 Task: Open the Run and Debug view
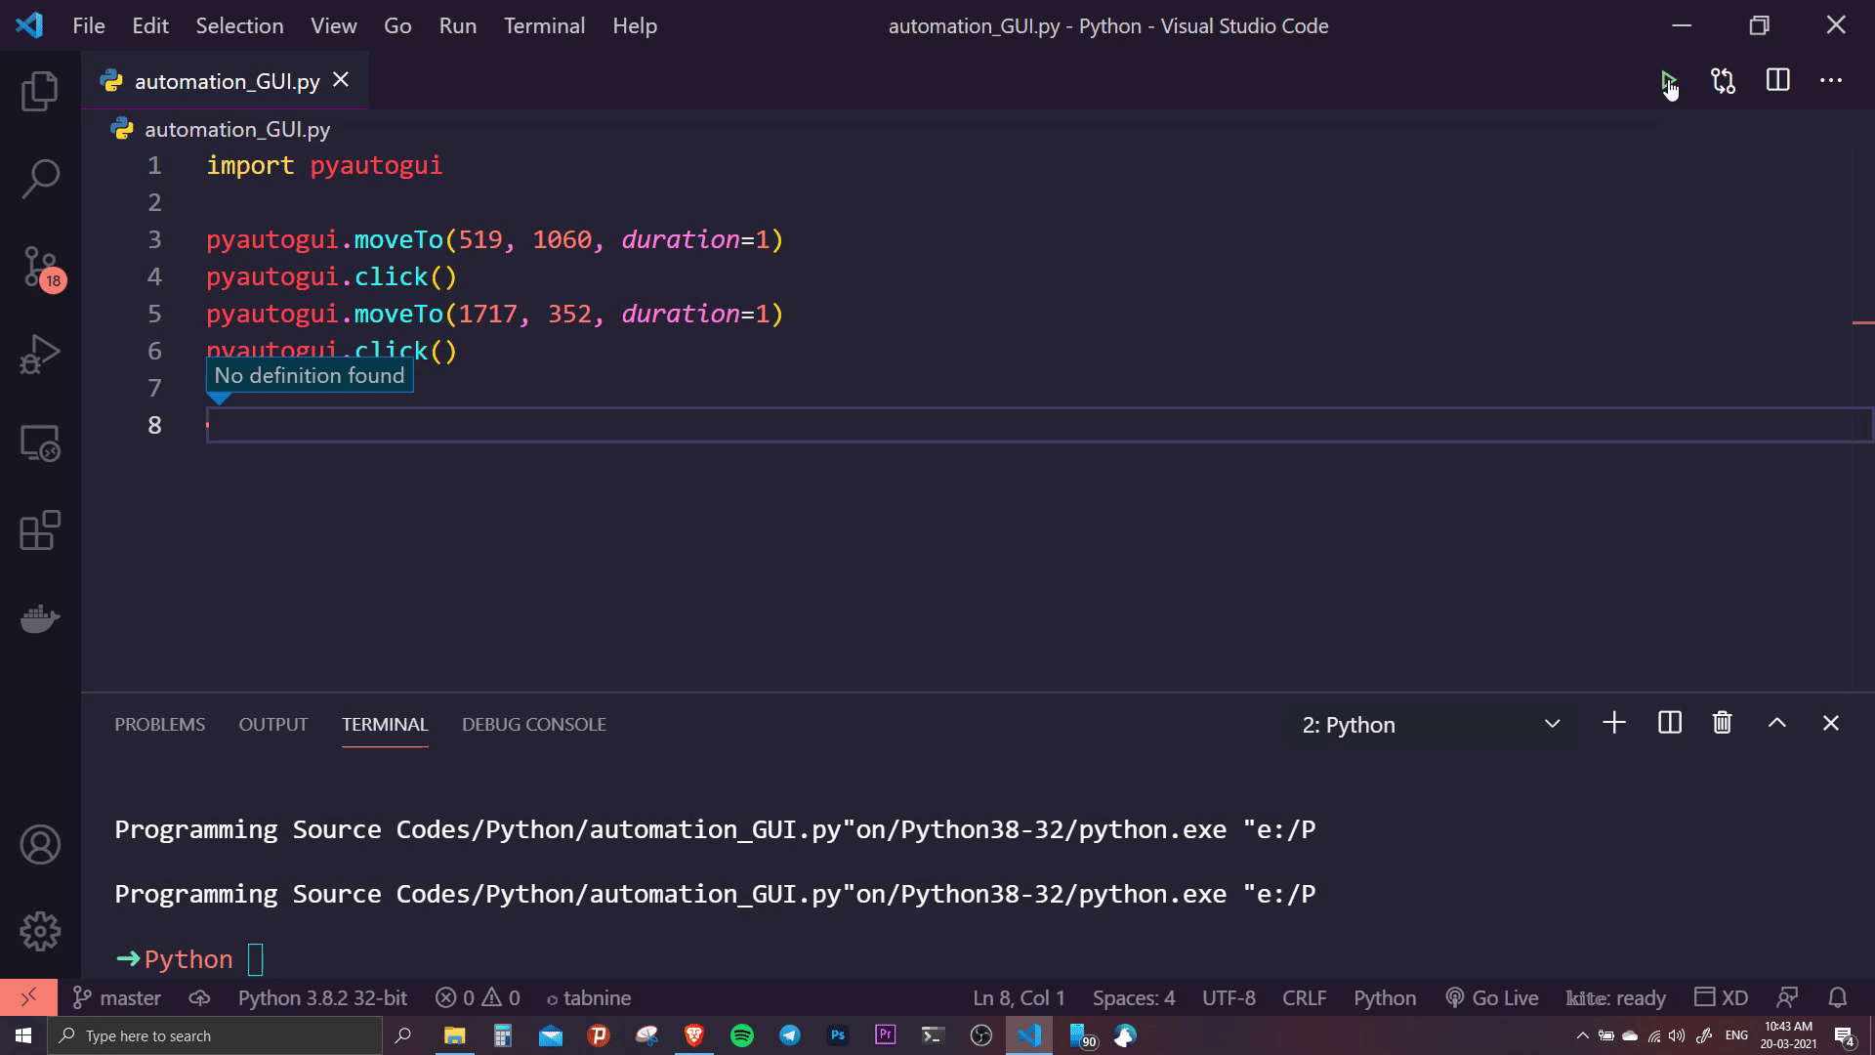pos(40,355)
